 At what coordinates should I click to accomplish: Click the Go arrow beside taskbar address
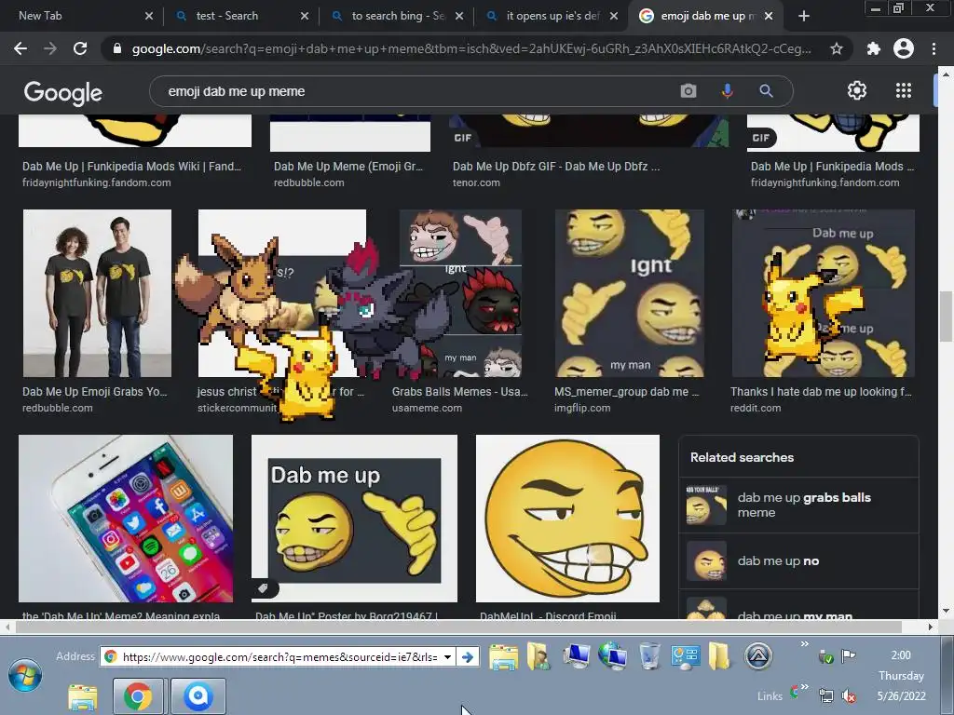[x=468, y=656]
